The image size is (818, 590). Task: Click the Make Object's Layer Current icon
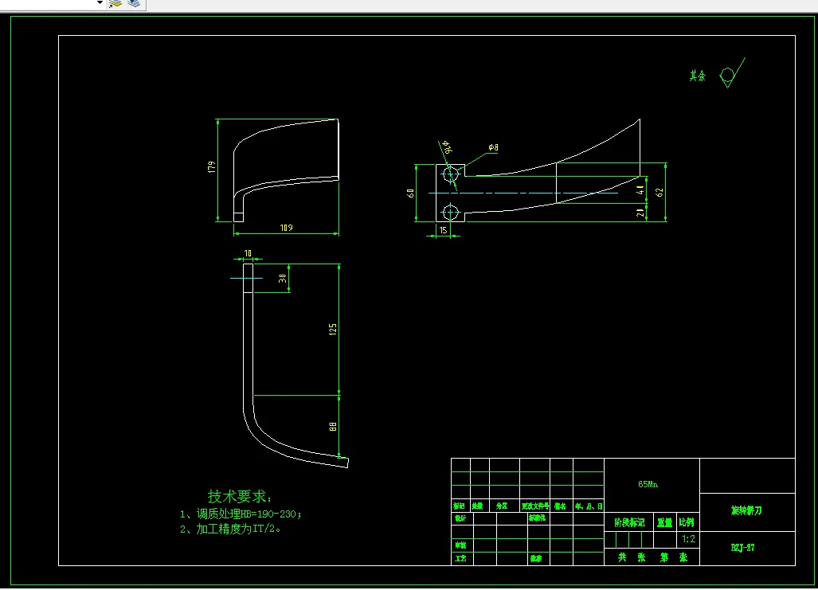(115, 4)
